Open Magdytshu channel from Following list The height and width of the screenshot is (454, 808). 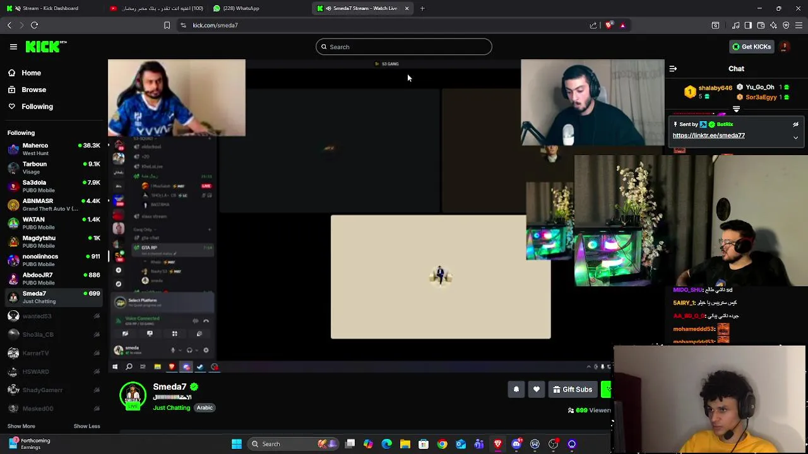(x=54, y=242)
